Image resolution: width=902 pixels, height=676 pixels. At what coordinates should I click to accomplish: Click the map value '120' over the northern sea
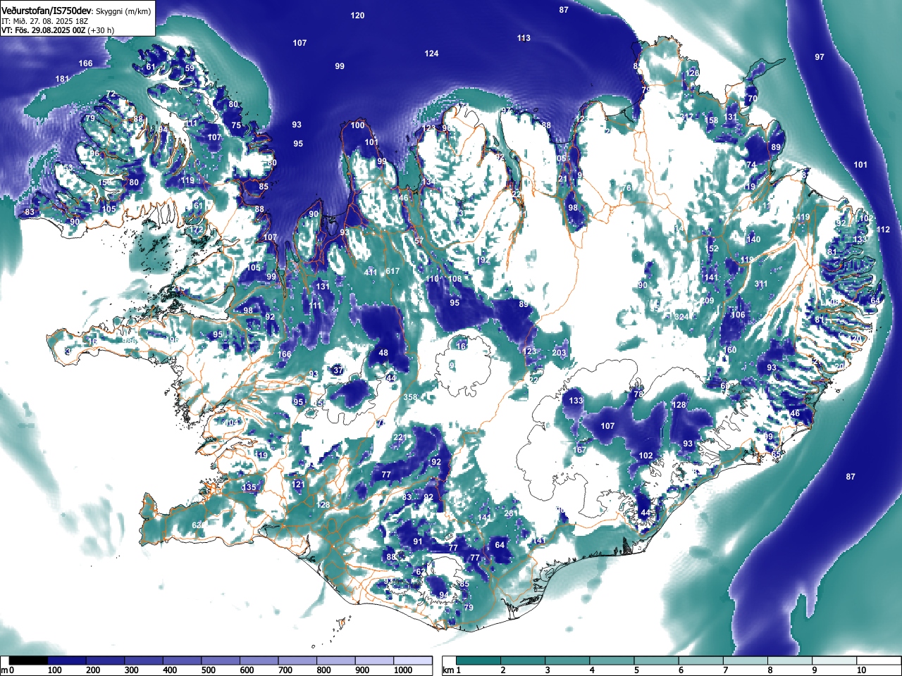click(358, 15)
